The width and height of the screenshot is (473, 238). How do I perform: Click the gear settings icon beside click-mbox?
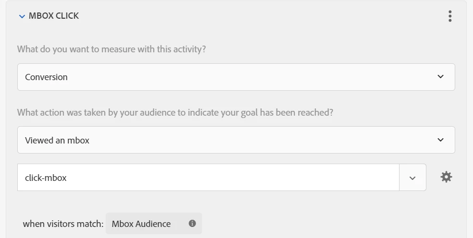click(x=446, y=178)
